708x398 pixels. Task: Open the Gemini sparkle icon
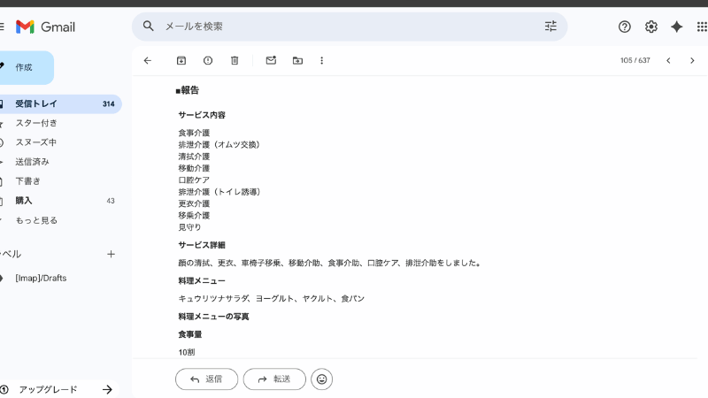(x=676, y=27)
